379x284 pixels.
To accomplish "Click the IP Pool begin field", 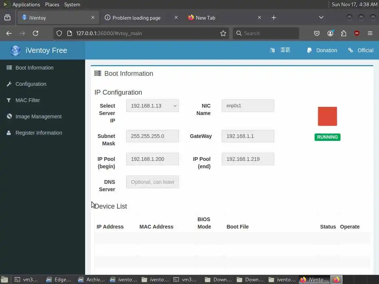I will (x=152, y=159).
